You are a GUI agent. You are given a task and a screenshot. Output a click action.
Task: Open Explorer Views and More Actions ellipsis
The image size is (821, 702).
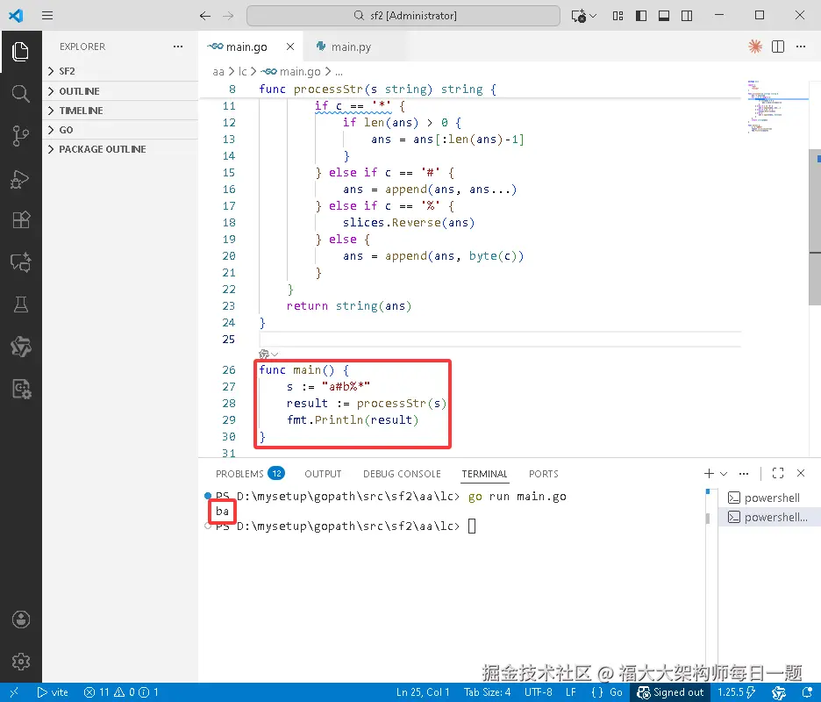178,47
